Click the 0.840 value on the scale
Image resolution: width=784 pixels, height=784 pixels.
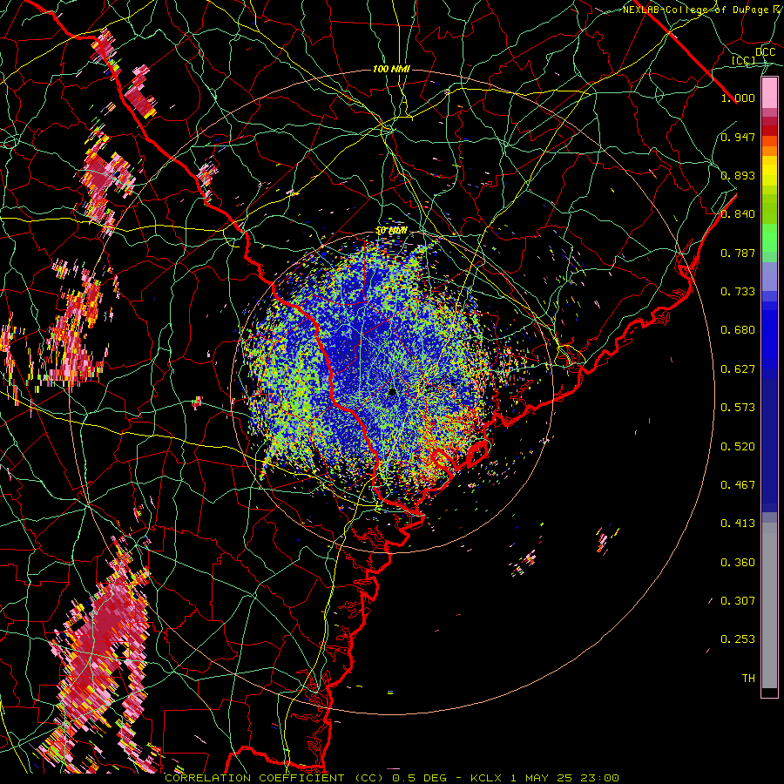(x=738, y=214)
